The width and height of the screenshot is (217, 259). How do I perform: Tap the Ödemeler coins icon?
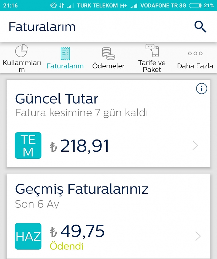(109, 53)
